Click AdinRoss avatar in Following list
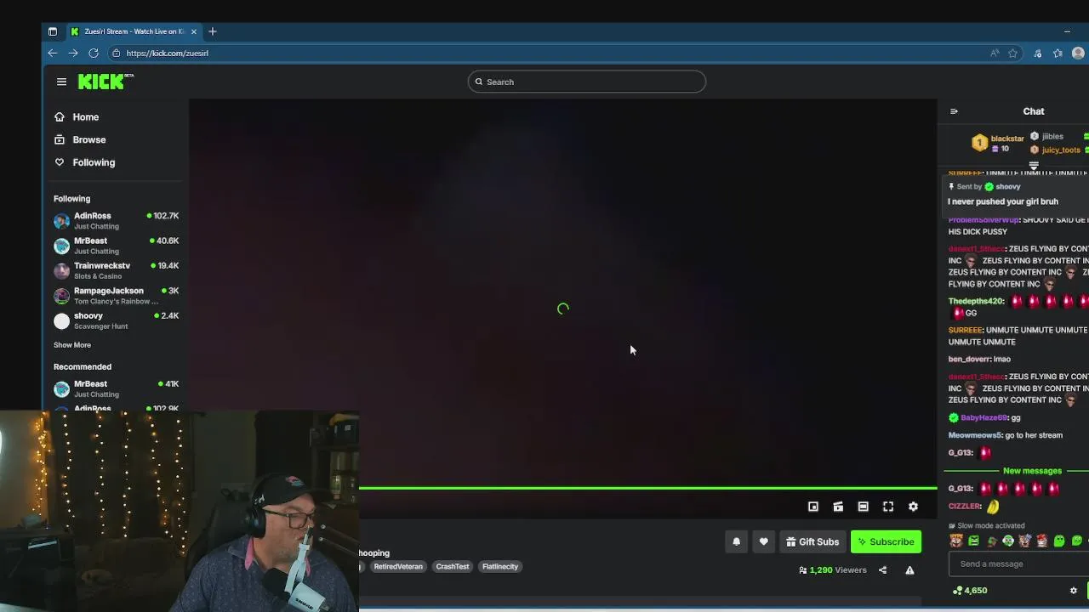 61,221
